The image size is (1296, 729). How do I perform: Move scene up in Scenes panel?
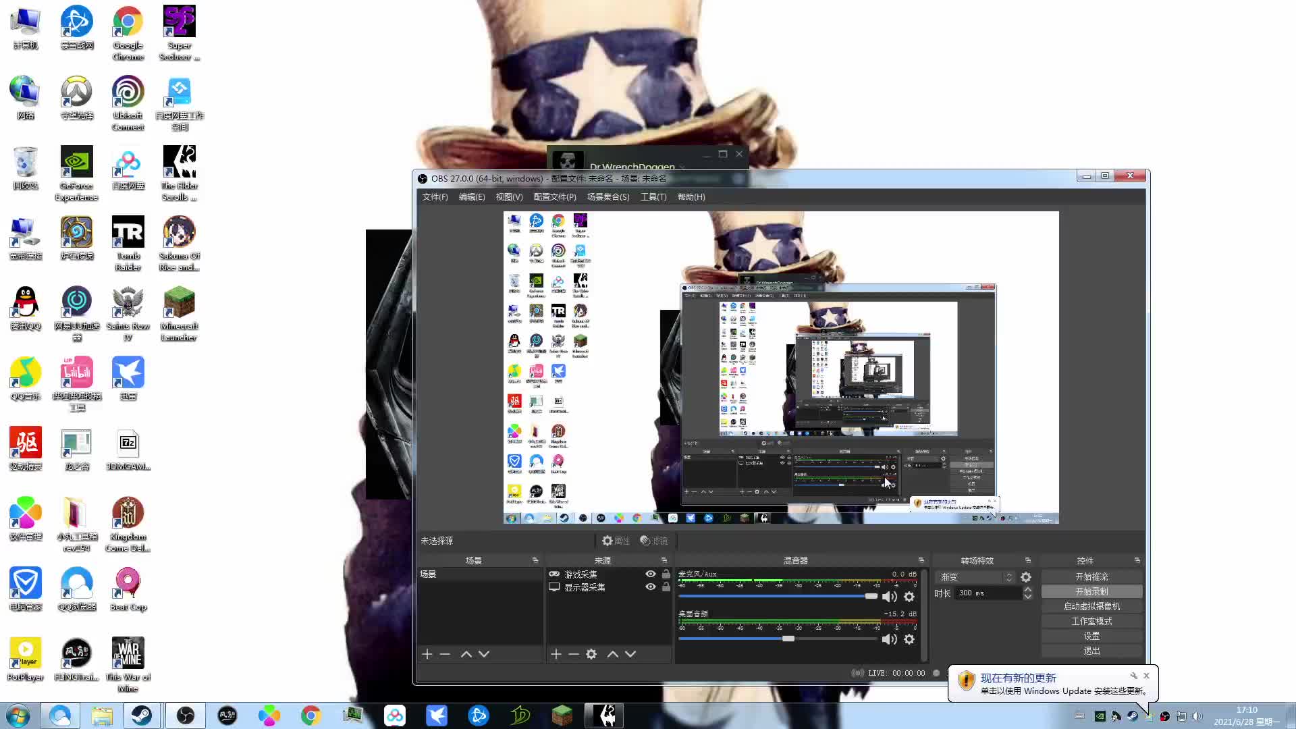click(466, 654)
